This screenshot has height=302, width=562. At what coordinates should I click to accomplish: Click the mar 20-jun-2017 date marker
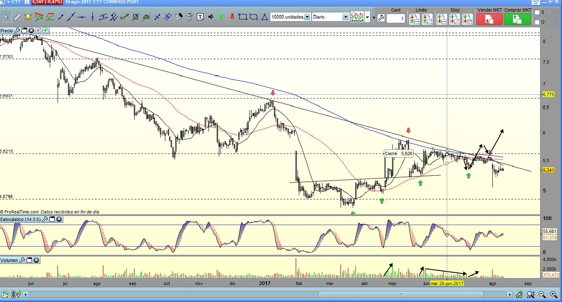pyautogui.click(x=447, y=283)
